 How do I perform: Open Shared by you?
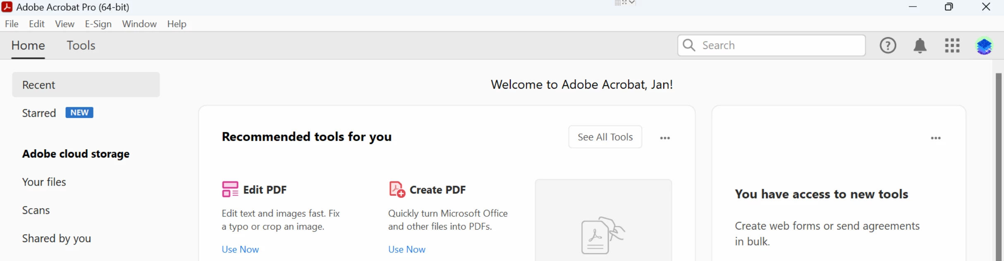[x=56, y=238]
